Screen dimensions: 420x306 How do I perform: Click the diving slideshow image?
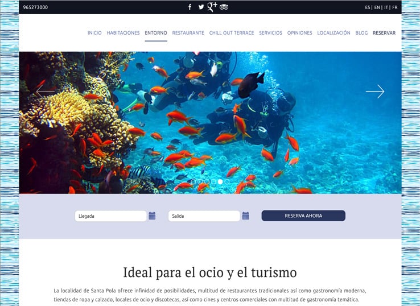click(210, 123)
